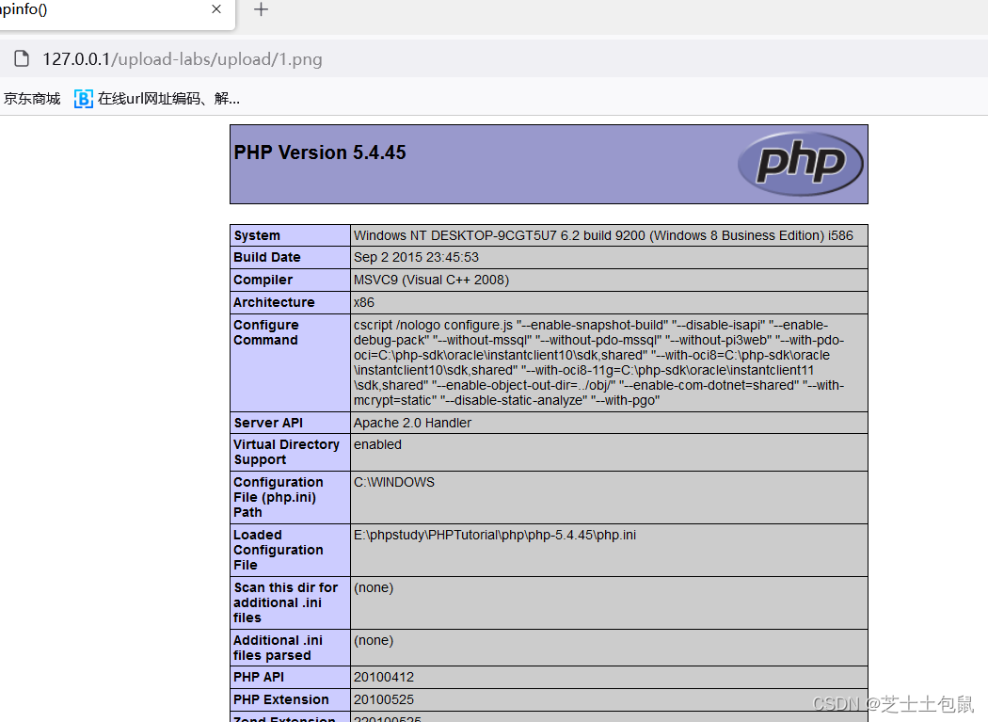
Task: Click the bookmark's blue B favicon
Action: [x=83, y=99]
